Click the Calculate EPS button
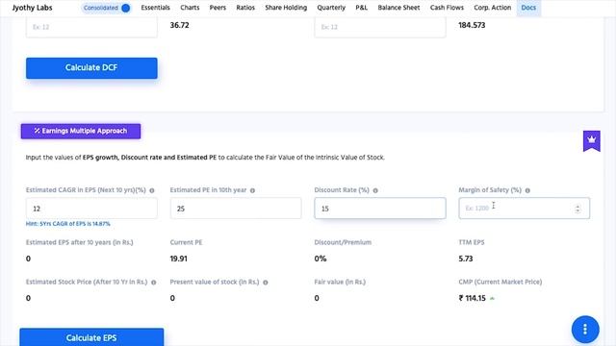The image size is (616, 346). 91,337
